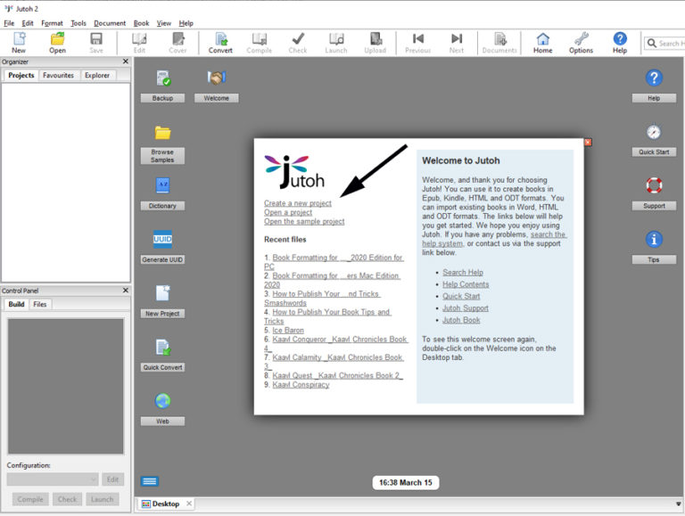Click the New toolbar icon
This screenshot has width=685, height=516.
tap(19, 43)
